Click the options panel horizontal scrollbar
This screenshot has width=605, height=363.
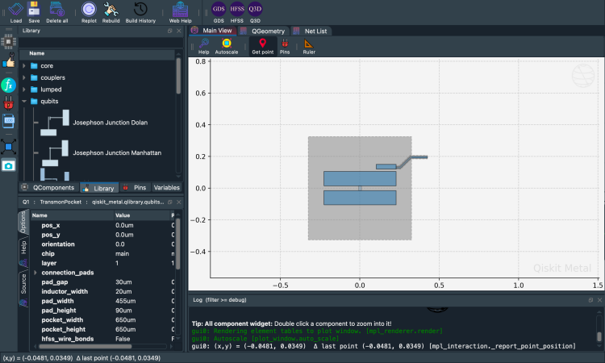coord(85,346)
